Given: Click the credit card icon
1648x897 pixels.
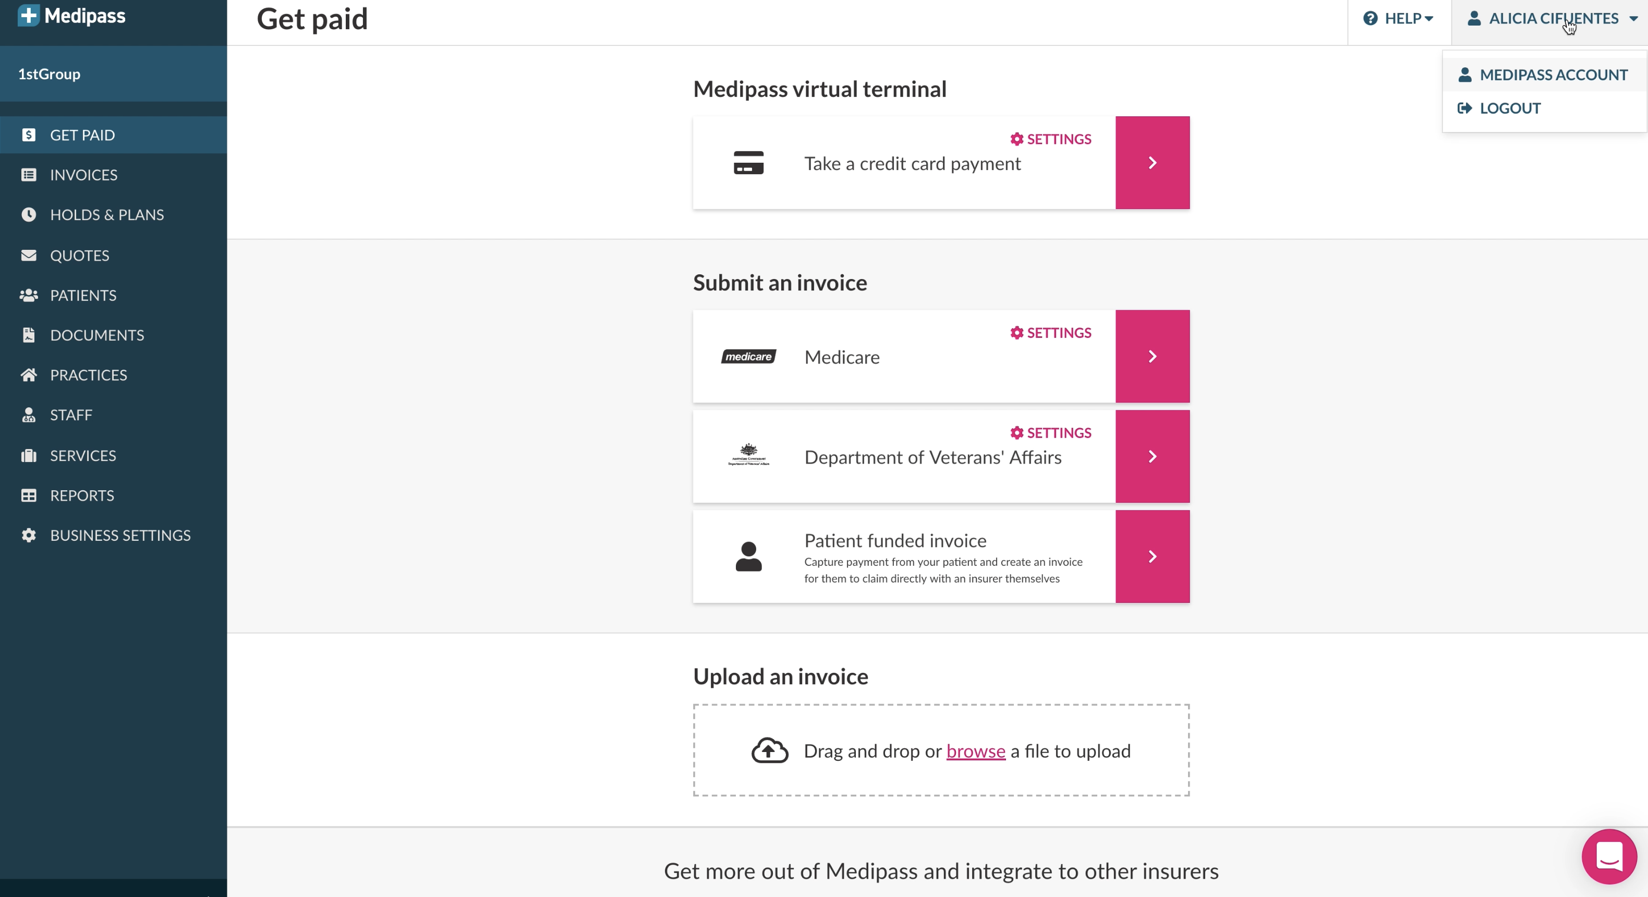Looking at the screenshot, I should pyautogui.click(x=748, y=163).
